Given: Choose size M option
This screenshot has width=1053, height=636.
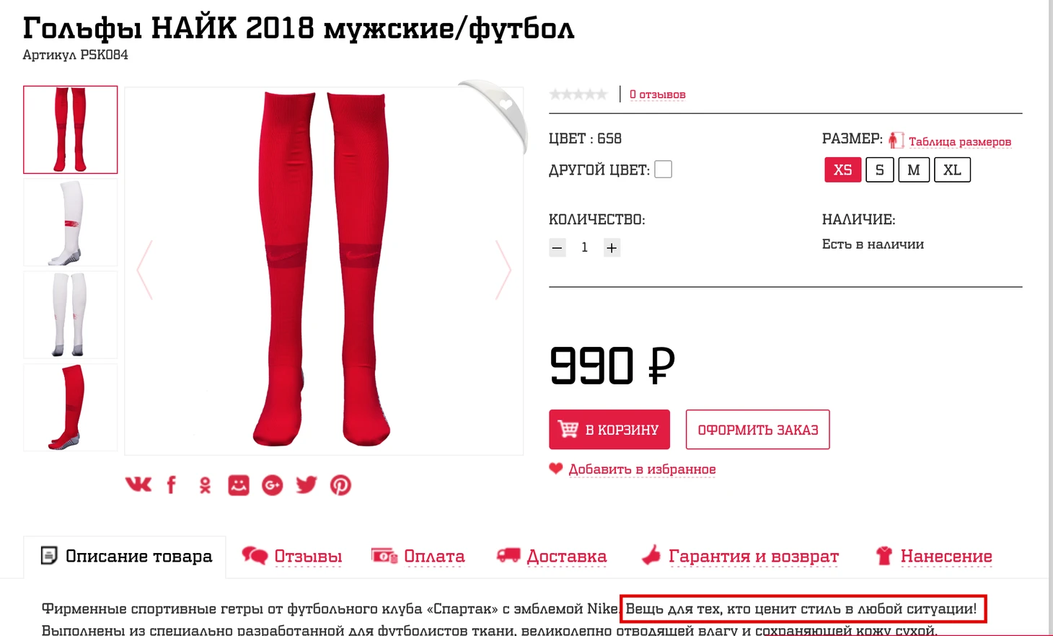Looking at the screenshot, I should tap(914, 170).
